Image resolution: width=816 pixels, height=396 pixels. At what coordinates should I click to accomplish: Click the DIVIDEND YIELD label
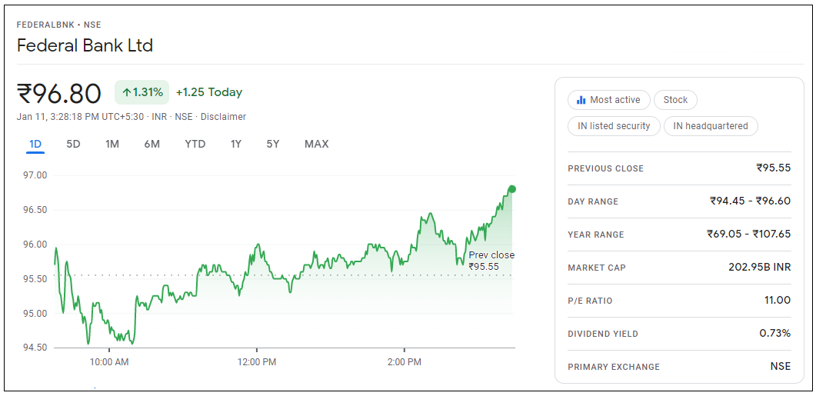click(603, 334)
